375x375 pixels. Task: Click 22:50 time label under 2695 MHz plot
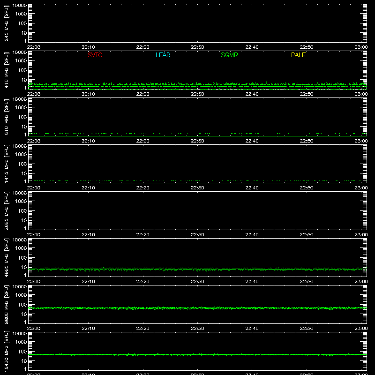(x=307, y=235)
